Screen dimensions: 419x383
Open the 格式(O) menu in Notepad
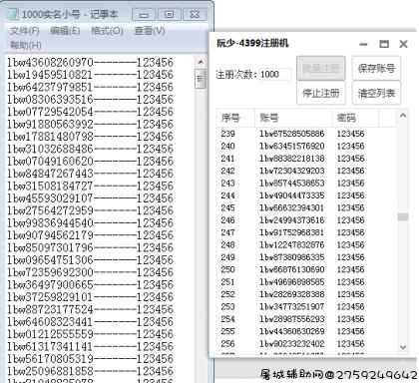[107, 31]
